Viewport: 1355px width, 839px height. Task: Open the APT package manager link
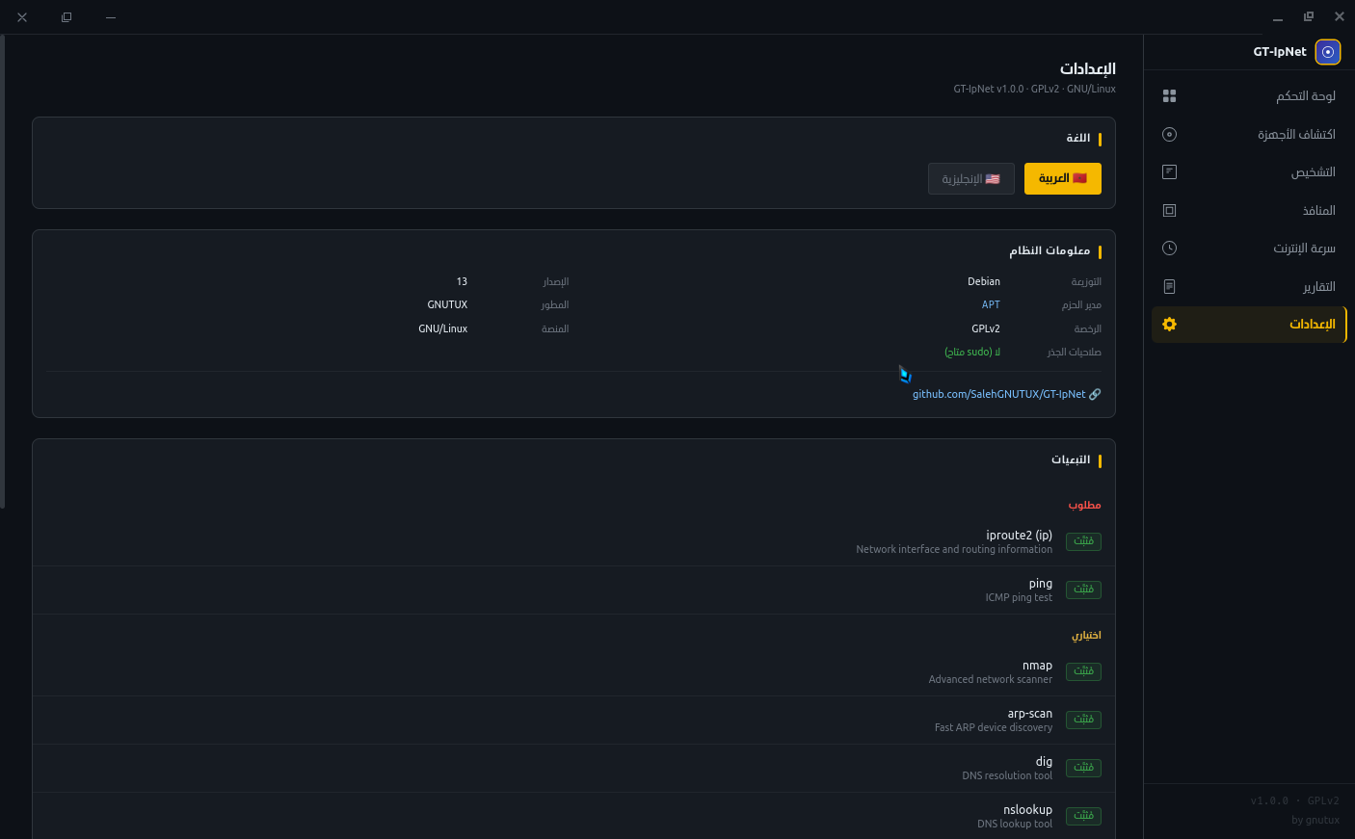coord(991,304)
